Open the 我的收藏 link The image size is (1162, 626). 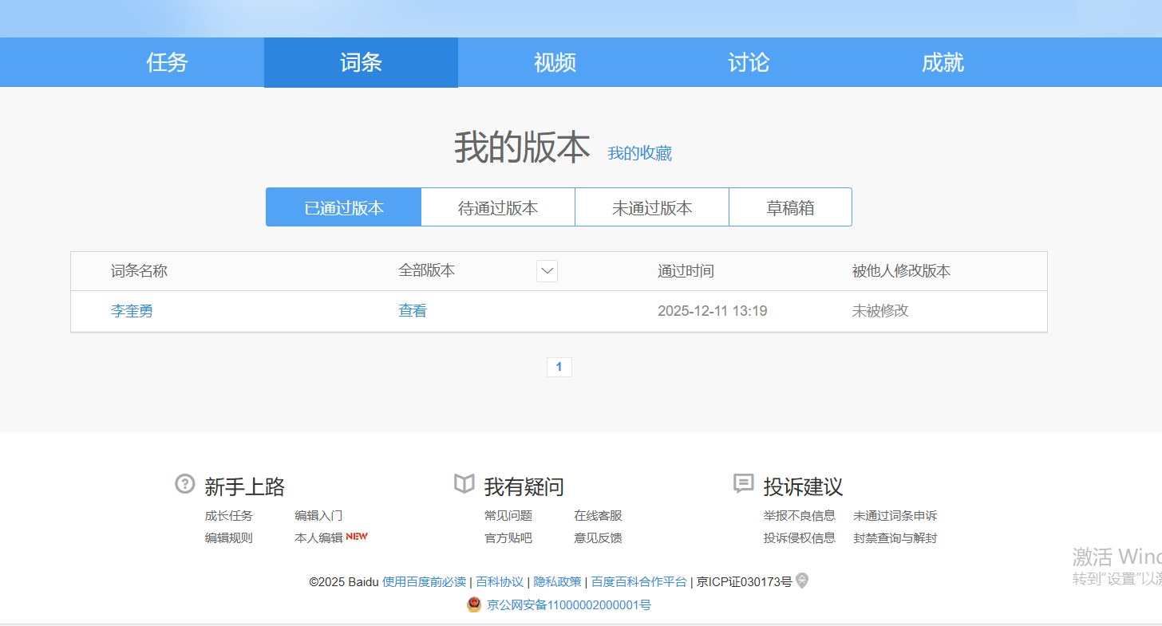[639, 153]
